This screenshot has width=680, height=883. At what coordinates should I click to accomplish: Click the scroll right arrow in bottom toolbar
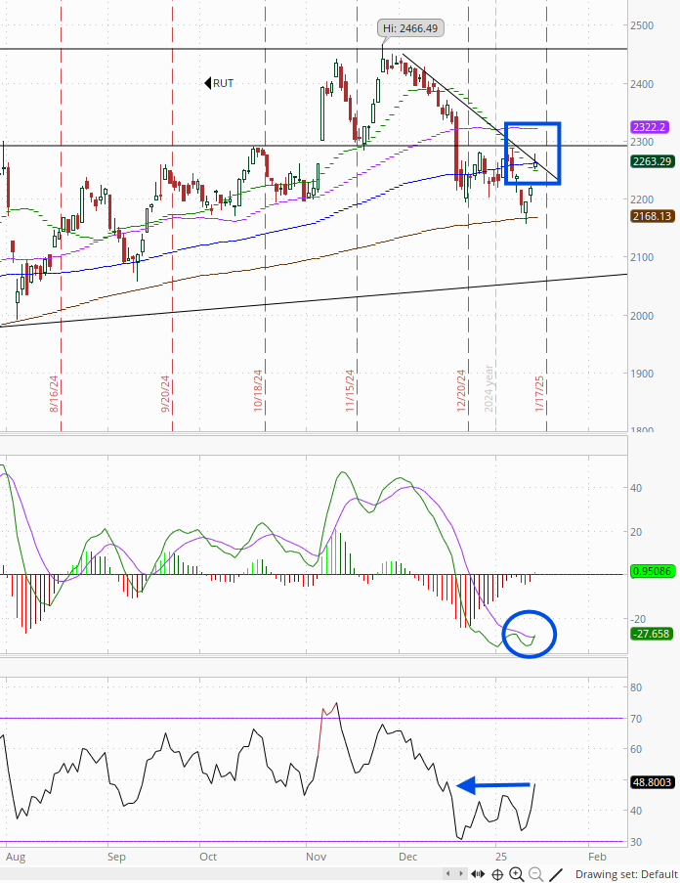(460, 874)
